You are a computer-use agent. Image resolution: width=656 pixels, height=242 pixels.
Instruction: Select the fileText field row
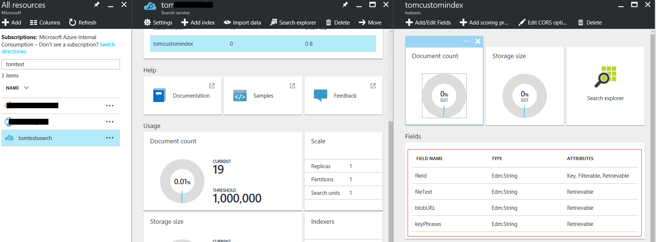point(525,192)
